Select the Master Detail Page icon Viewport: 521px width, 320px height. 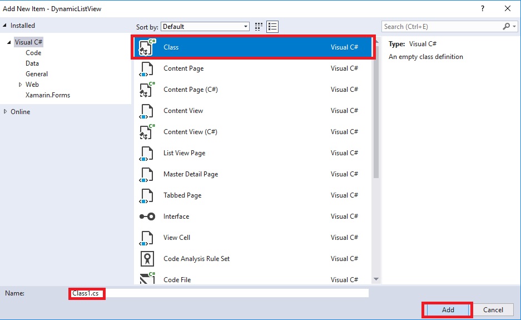coord(146,175)
